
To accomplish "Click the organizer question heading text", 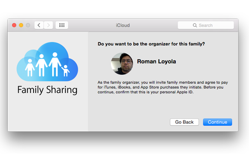I will tap(151, 44).
